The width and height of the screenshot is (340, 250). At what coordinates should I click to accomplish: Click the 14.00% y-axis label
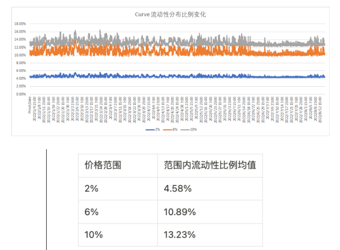coord(20,39)
